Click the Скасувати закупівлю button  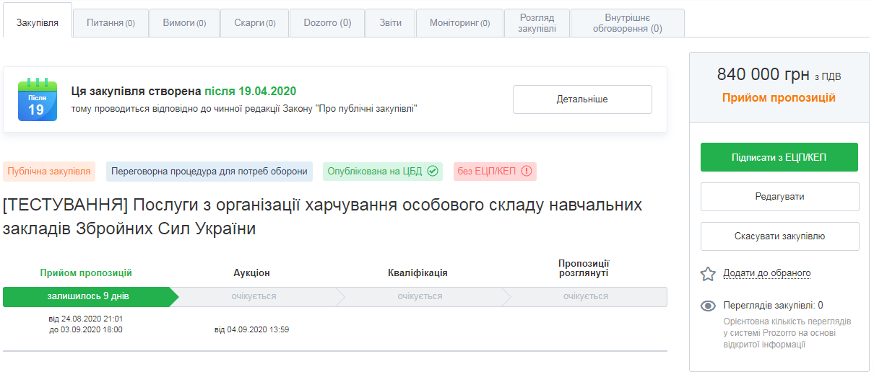pos(779,236)
